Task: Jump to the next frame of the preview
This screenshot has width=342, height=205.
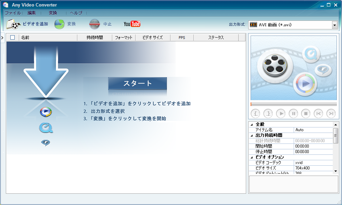Action: [331, 113]
